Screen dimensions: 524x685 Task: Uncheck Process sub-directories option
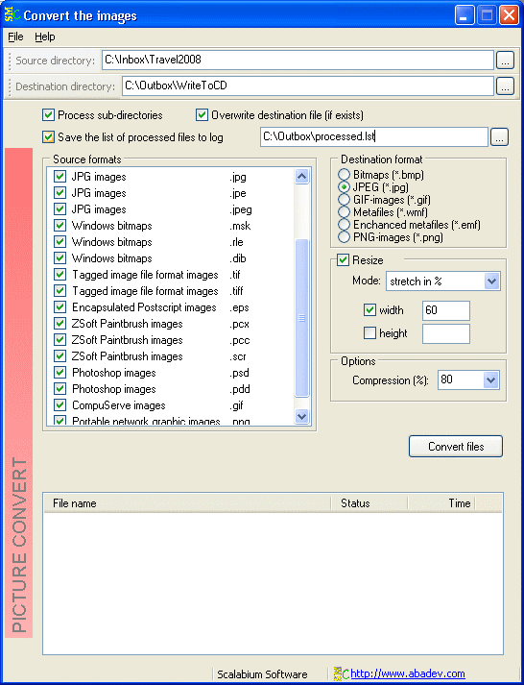pyautogui.click(x=48, y=115)
